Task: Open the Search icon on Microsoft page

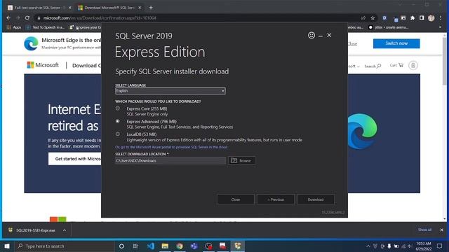Action: [x=373, y=66]
